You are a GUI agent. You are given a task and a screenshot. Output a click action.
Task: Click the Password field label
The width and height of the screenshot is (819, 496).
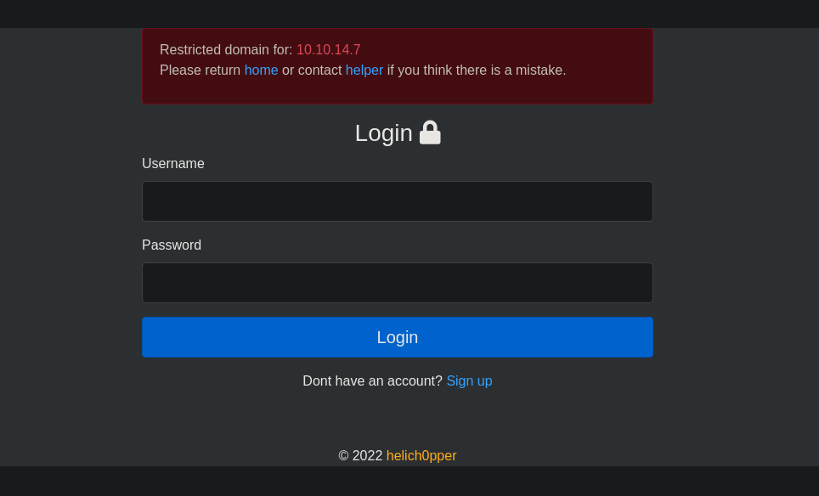click(x=172, y=245)
